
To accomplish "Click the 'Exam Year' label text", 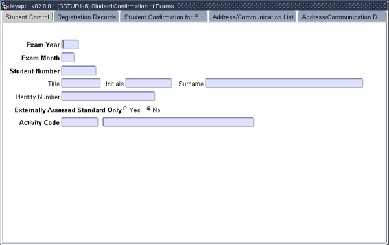I will click(x=43, y=45).
